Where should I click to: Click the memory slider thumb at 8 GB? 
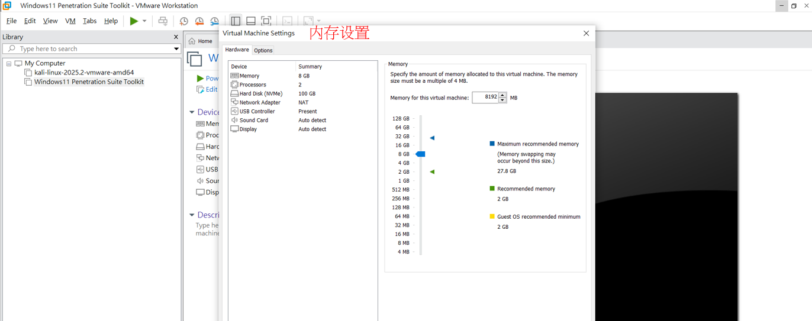(420, 154)
